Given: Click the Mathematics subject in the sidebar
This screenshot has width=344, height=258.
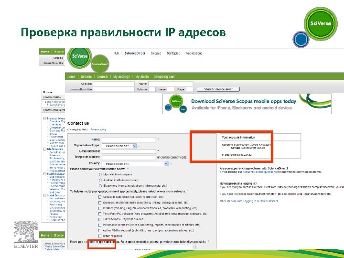Looking at the screenshot, I should [x=56, y=143].
